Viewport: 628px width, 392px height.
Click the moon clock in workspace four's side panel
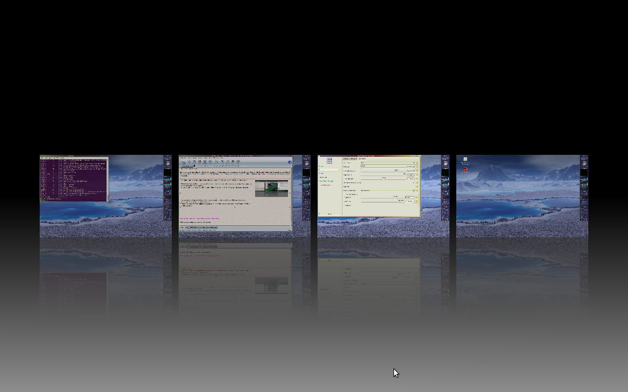tap(584, 163)
